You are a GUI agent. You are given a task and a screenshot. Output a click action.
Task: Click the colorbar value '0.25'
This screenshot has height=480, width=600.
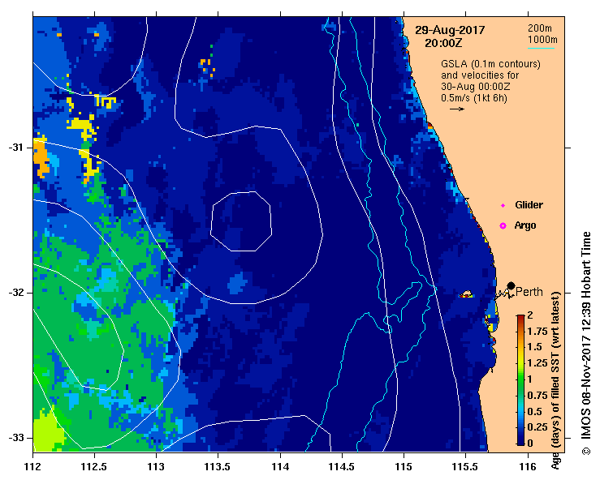coord(537,427)
